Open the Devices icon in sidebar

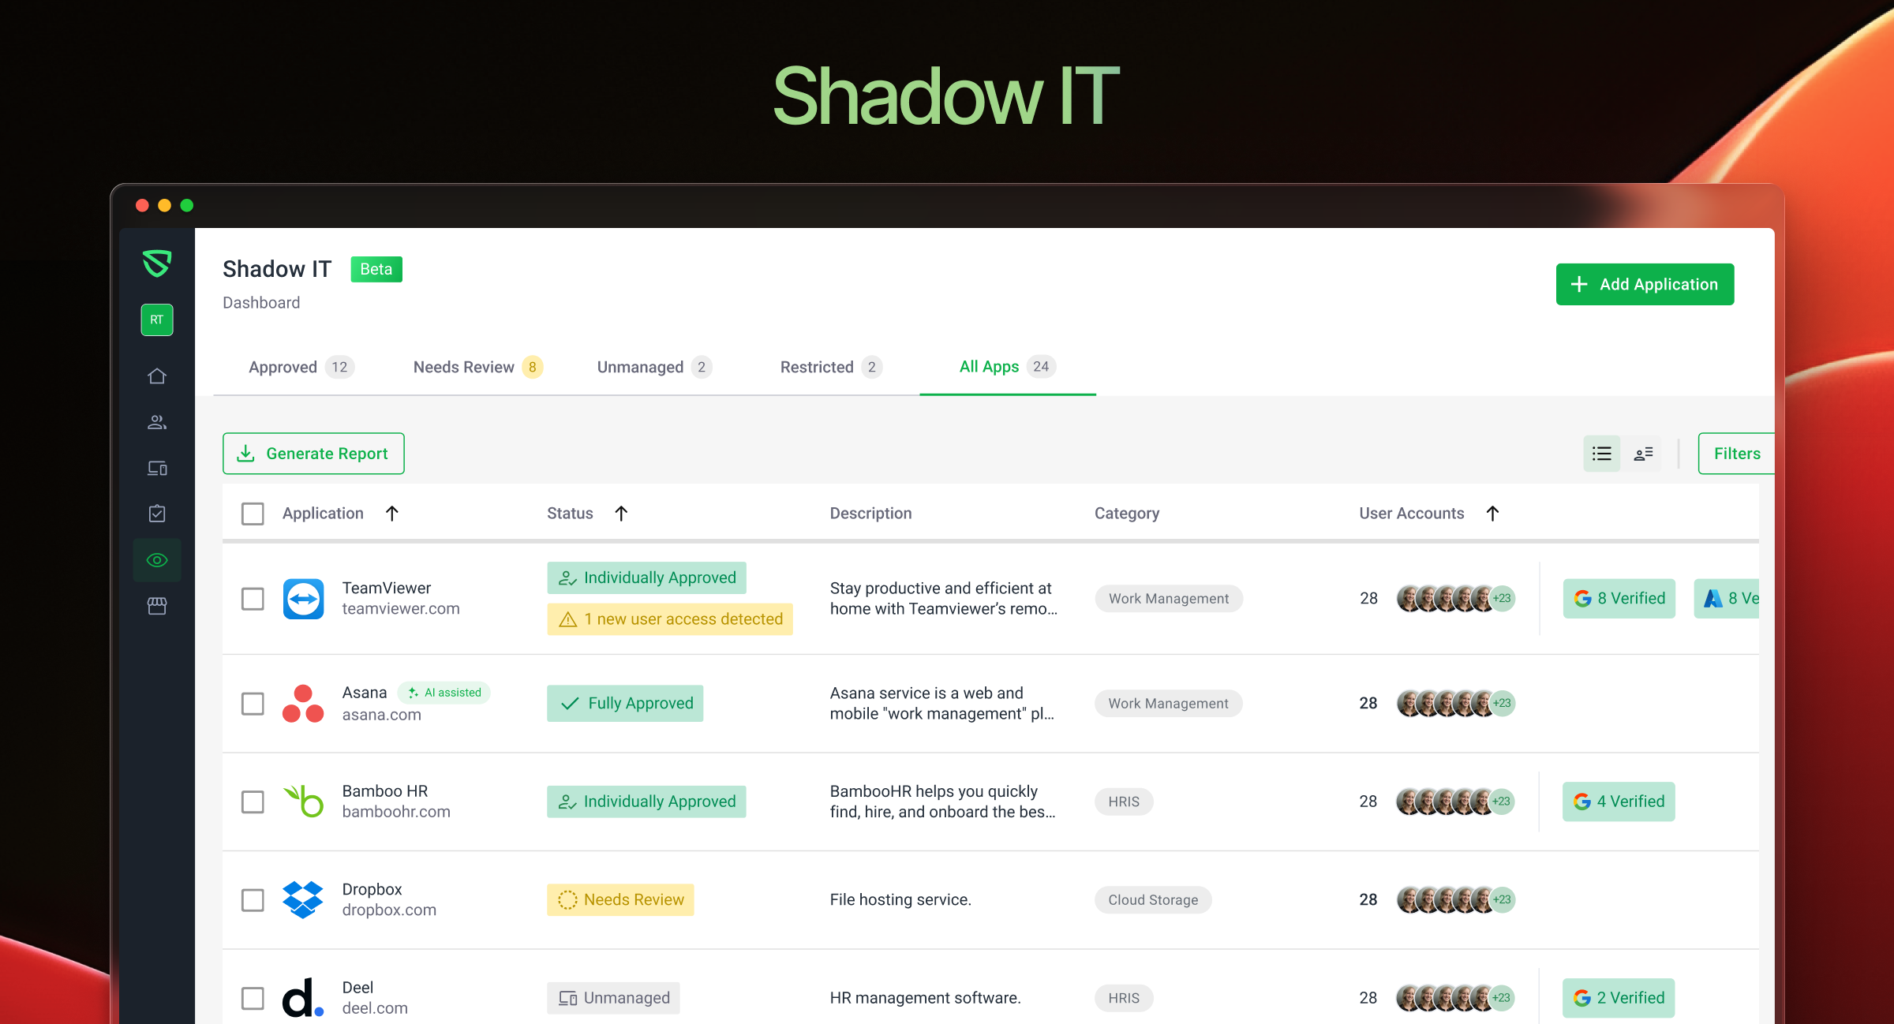click(157, 468)
